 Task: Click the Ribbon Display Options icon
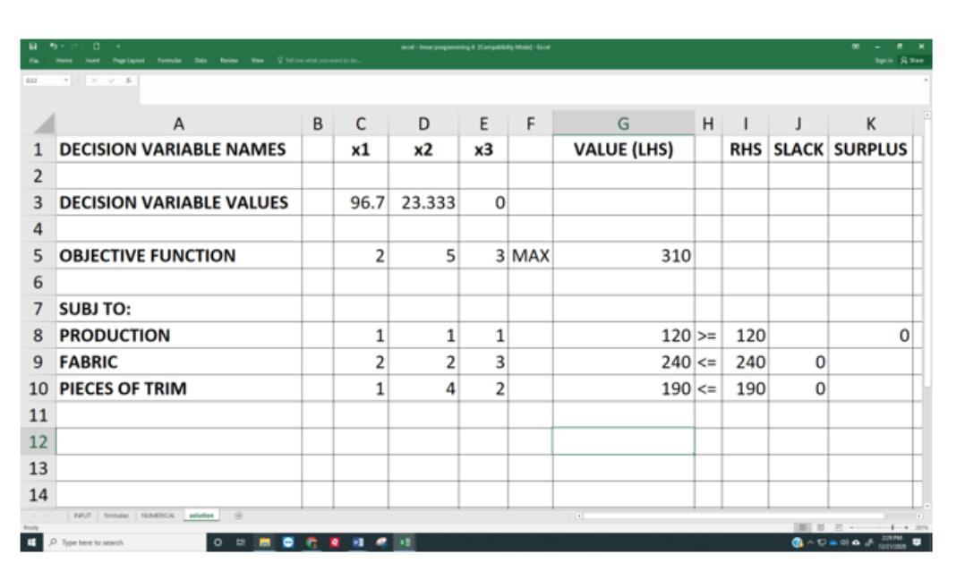[856, 47]
